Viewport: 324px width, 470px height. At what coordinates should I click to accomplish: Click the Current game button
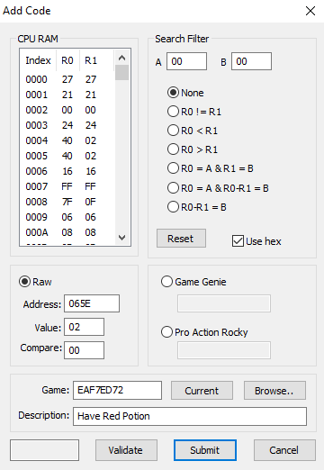202,391
